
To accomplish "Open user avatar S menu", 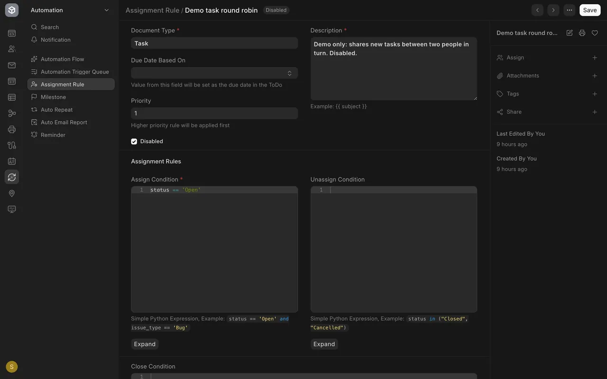I will (x=12, y=367).
